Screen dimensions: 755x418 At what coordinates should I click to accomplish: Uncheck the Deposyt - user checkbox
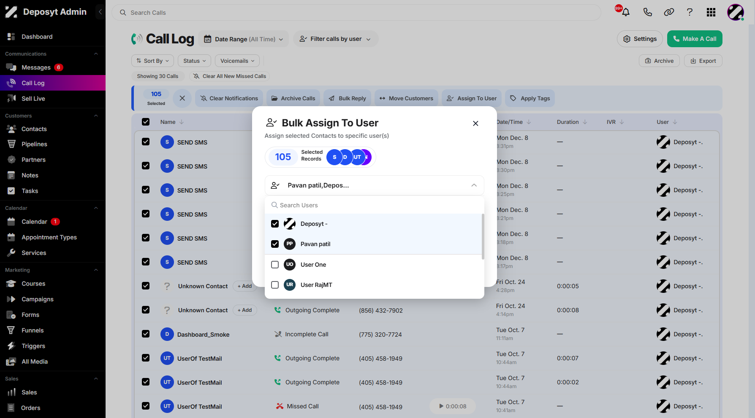click(x=275, y=224)
